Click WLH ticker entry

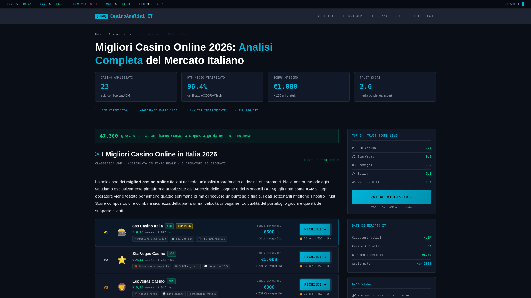coord(118,4)
